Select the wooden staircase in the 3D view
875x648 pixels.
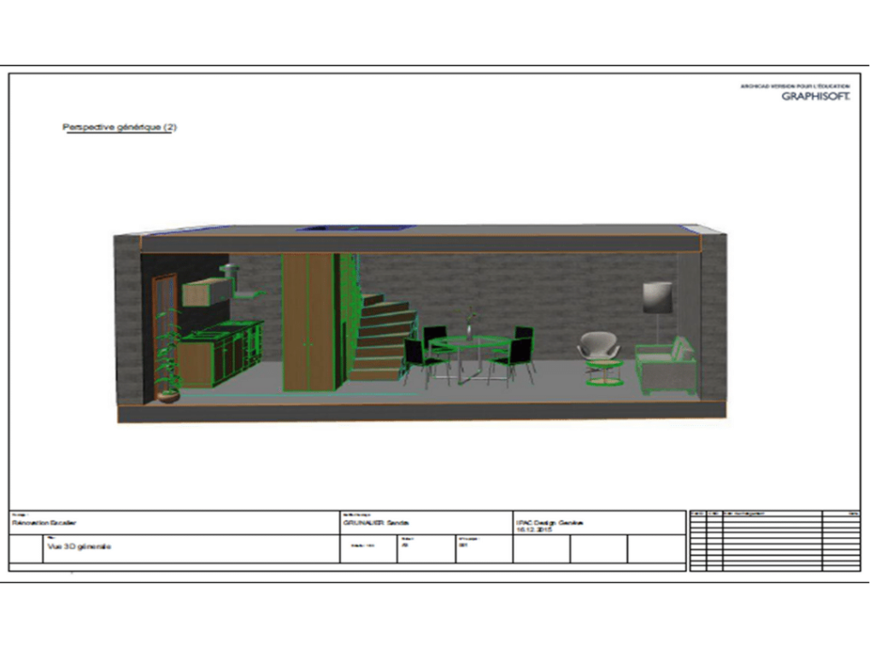(382, 337)
